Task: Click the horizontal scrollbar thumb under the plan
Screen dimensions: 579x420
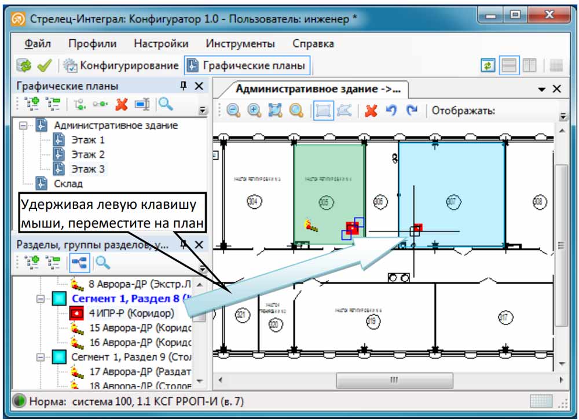Action: [x=394, y=380]
